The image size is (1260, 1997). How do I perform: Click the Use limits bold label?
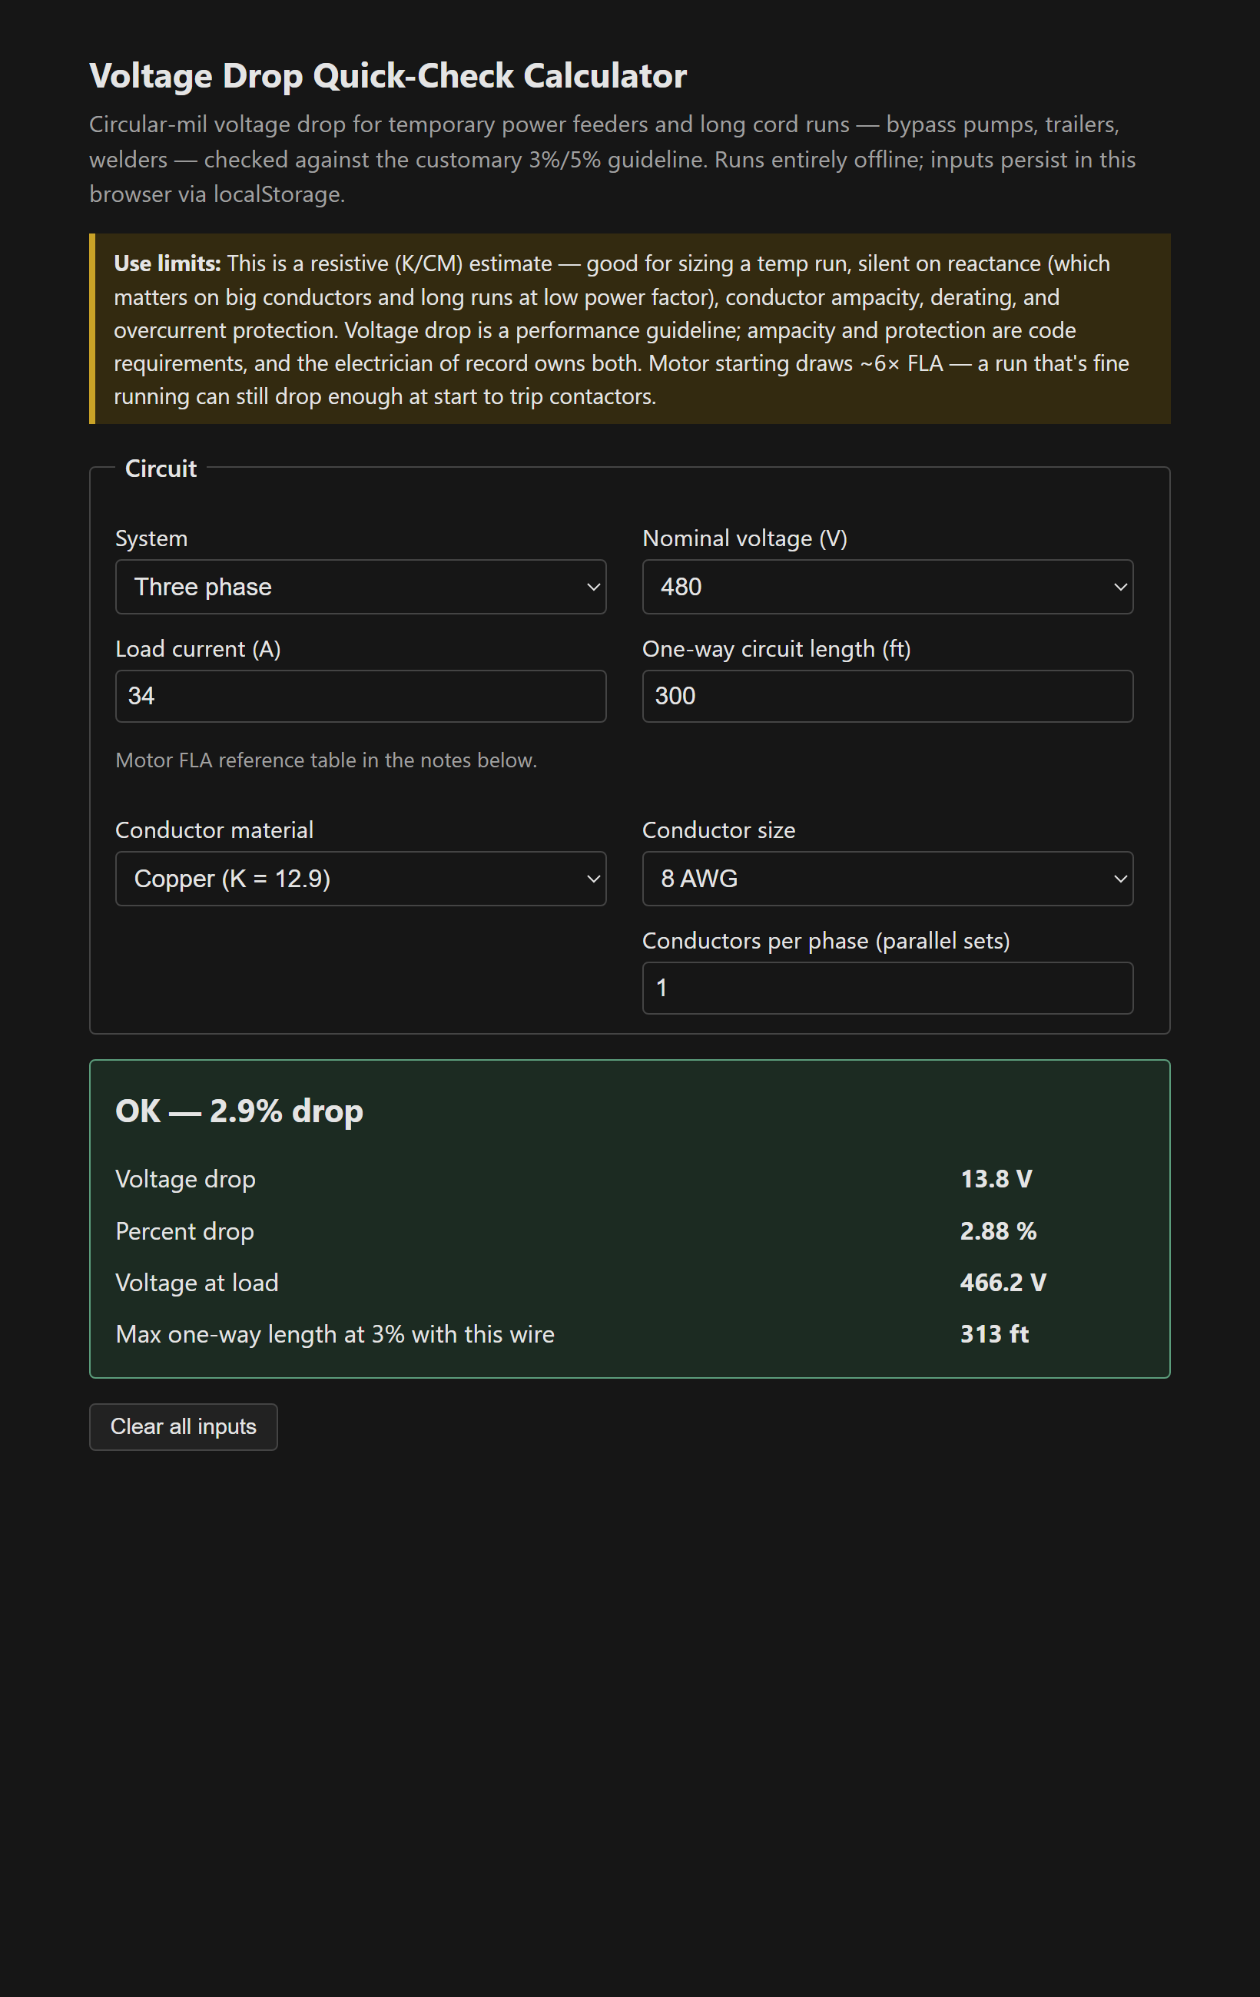167,263
